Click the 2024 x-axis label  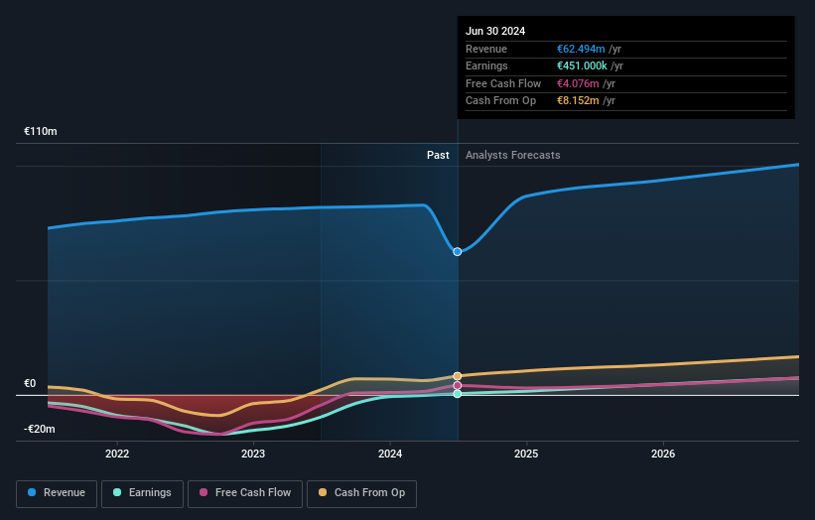click(x=390, y=454)
